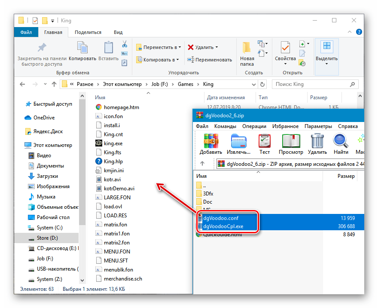378x308 pixels.
Task: Click the Найти (Find) magnifier icon
Action: (x=341, y=141)
